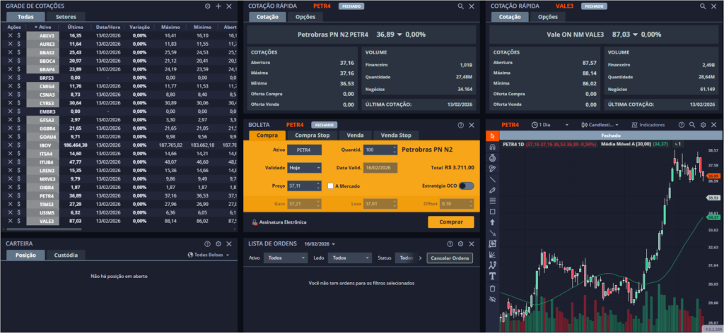The height and width of the screenshot is (333, 724).
Task: Sort by the Variação column header
Action: [x=139, y=28]
